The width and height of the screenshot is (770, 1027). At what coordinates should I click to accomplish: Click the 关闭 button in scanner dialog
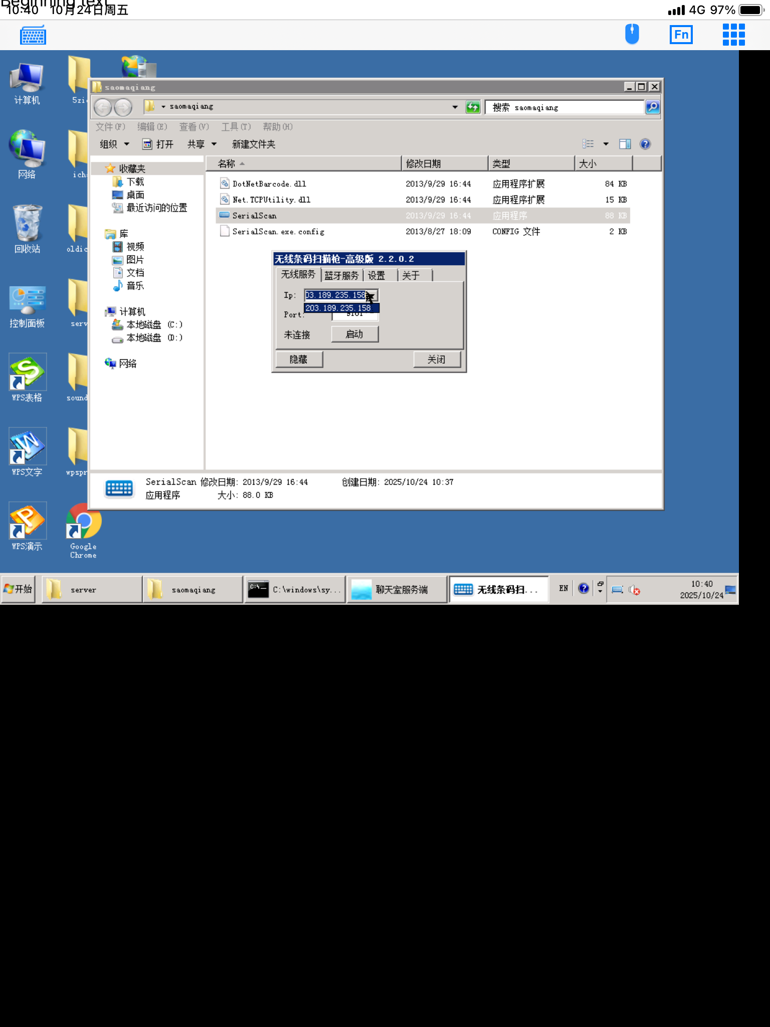(437, 360)
